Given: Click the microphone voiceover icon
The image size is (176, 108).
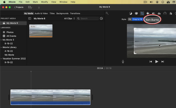Looking at the screenshot, I should coord(123,62).
